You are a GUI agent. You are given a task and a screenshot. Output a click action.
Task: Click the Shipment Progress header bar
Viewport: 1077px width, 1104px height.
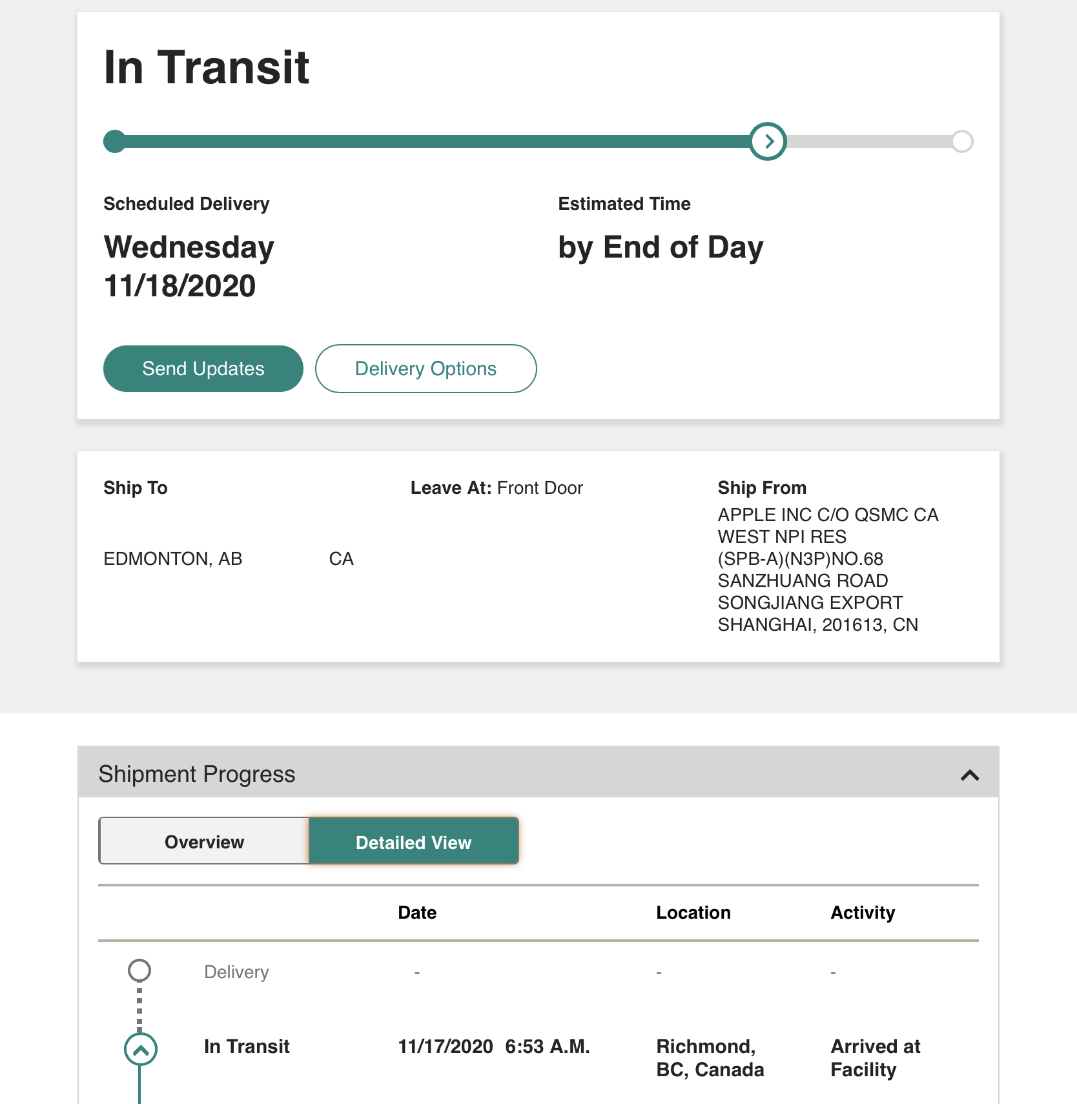(538, 772)
